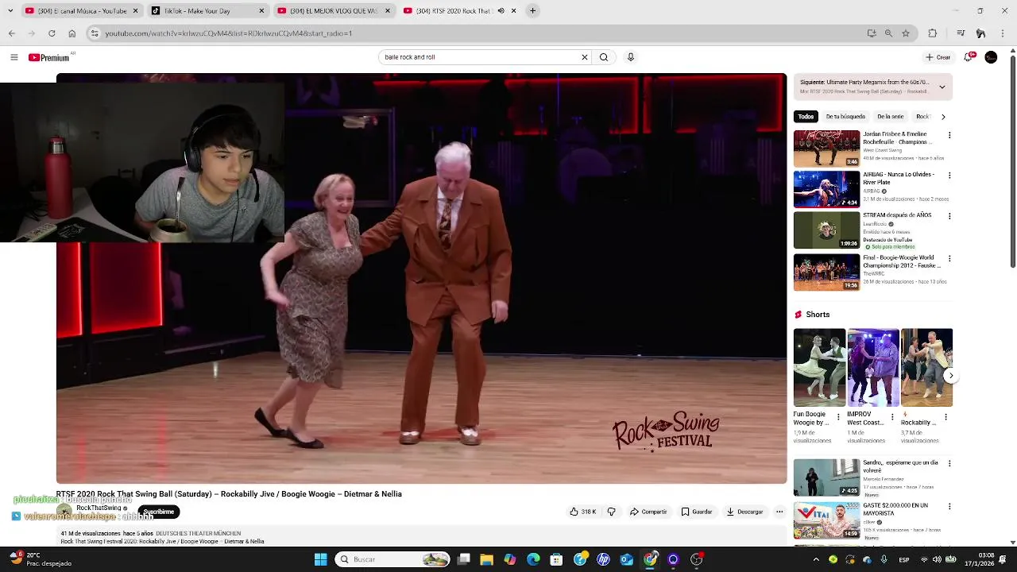1017x572 pixels.
Task: Open the browser three-dot menu
Action: (1003, 33)
